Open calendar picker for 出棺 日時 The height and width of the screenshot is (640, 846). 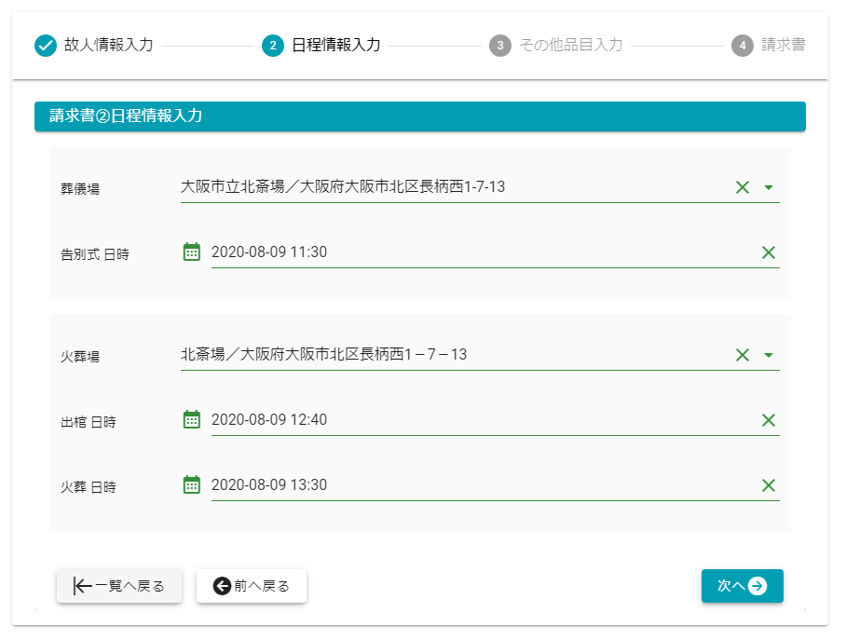tap(192, 419)
